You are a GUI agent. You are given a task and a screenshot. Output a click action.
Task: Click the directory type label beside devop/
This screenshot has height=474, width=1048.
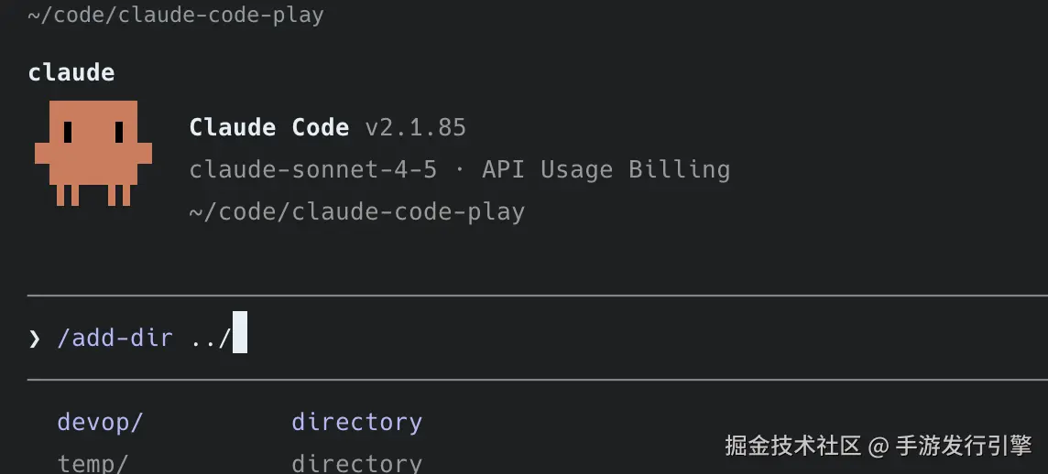356,422
